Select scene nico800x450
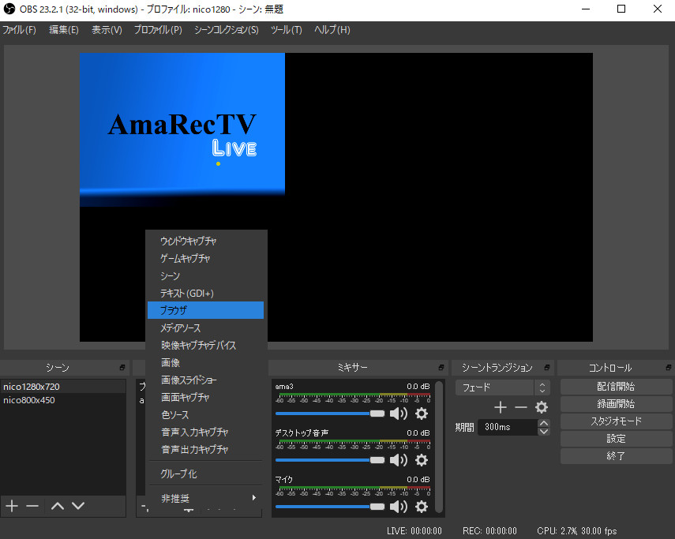Image resolution: width=675 pixels, height=539 pixels. (63, 399)
